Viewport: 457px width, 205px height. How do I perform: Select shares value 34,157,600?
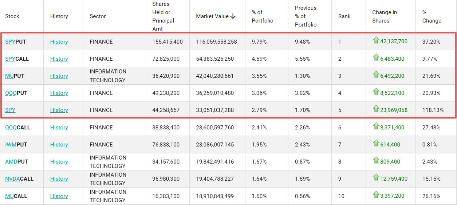(166, 162)
